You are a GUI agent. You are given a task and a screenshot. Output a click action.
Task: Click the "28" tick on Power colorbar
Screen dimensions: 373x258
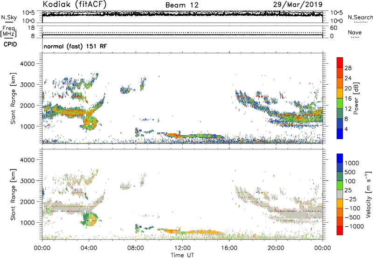[348, 68]
